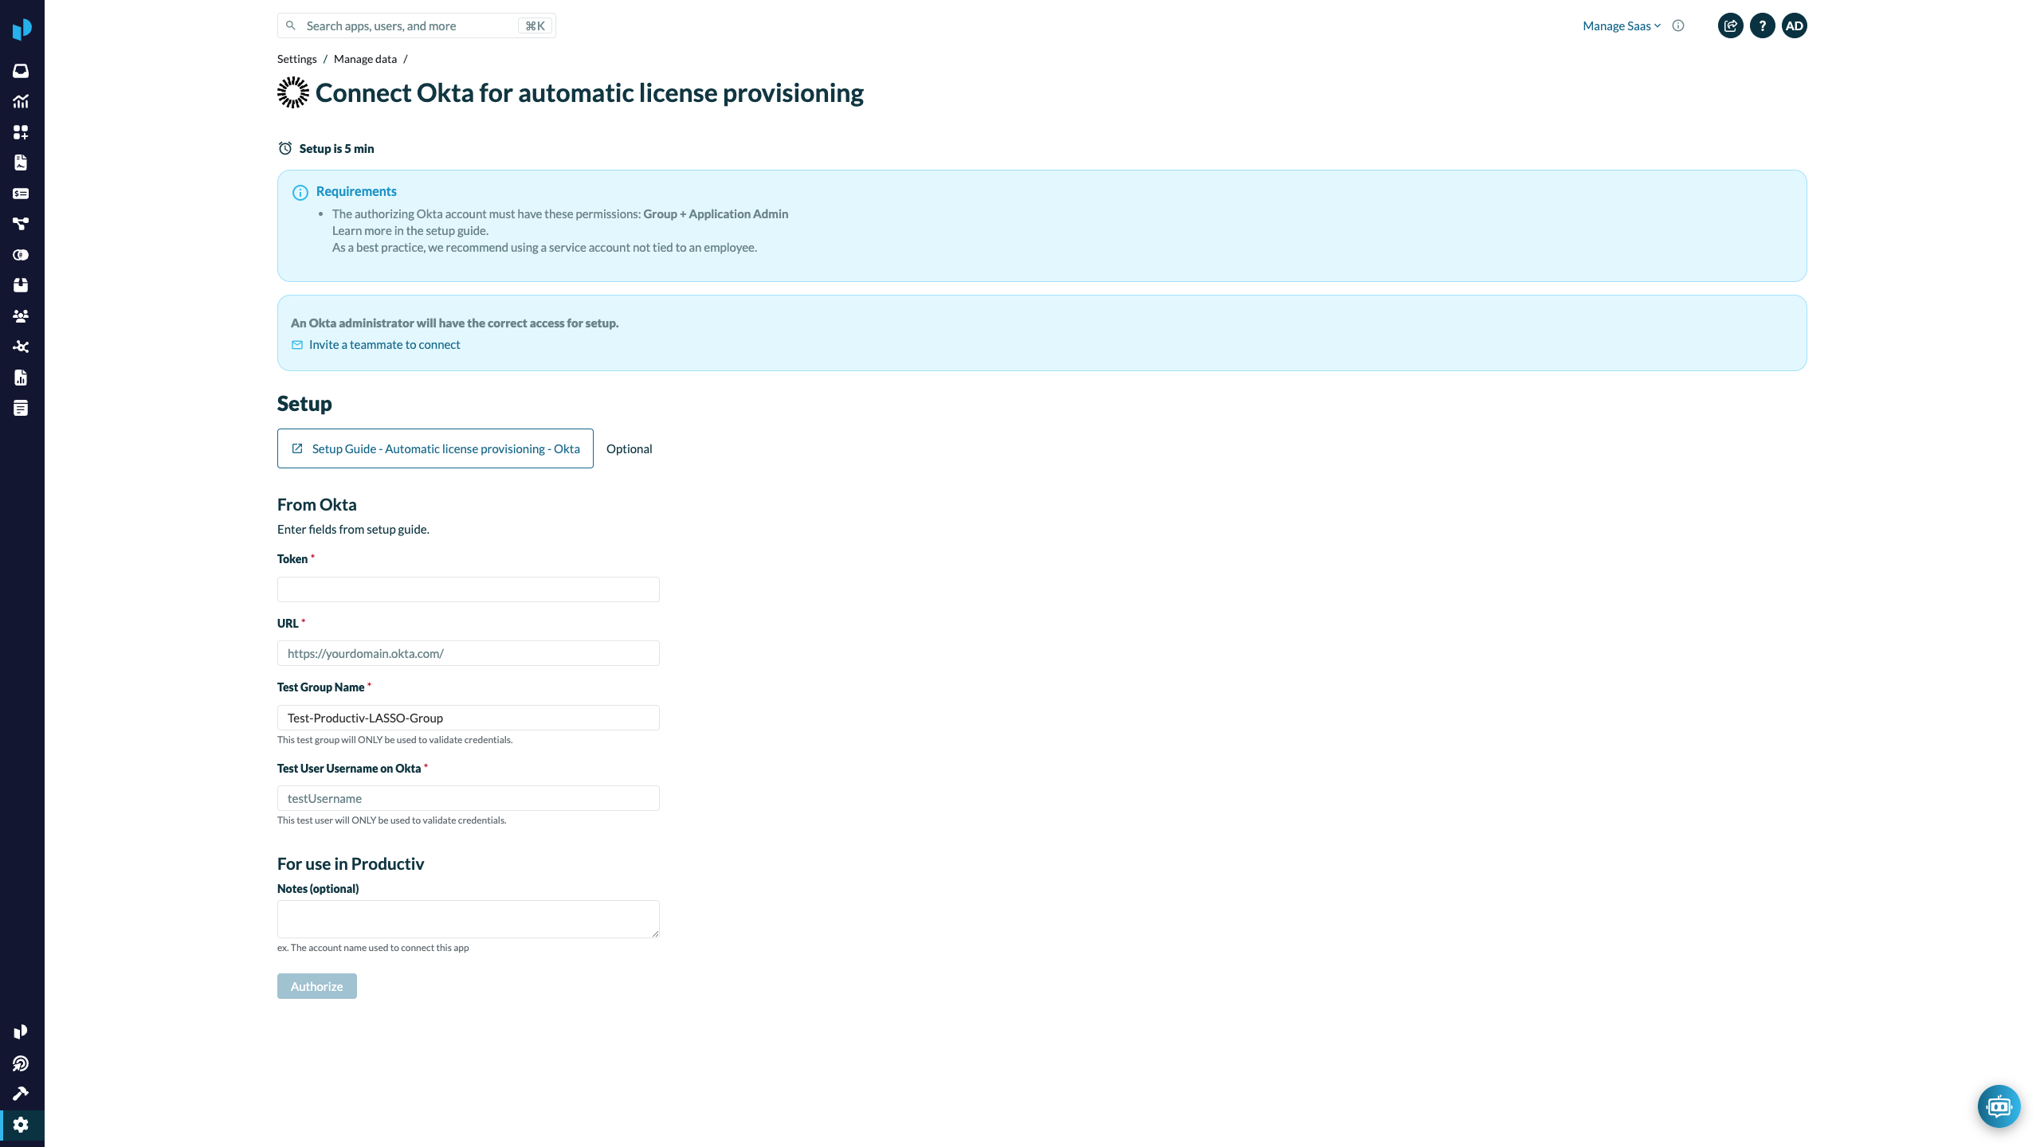The width and height of the screenshot is (2040, 1147).
Task: Open the Inbox from the sidebar
Action: pyautogui.click(x=22, y=70)
